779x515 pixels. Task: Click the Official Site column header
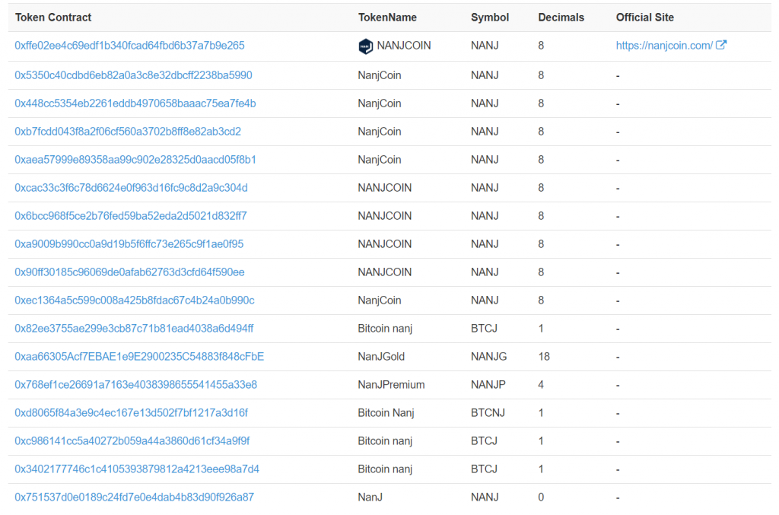[x=645, y=17]
